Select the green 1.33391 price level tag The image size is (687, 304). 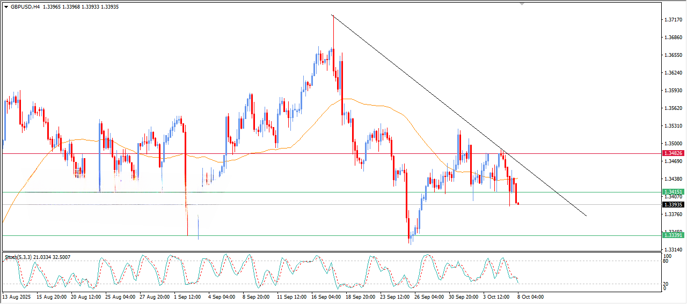click(673, 235)
